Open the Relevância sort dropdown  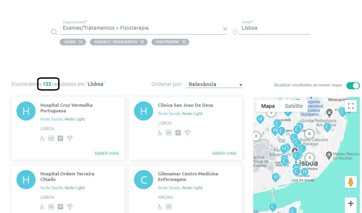pyautogui.click(x=215, y=85)
